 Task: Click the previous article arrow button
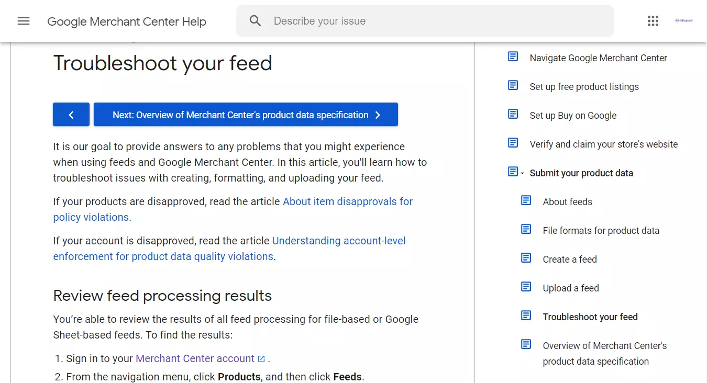[x=71, y=115]
